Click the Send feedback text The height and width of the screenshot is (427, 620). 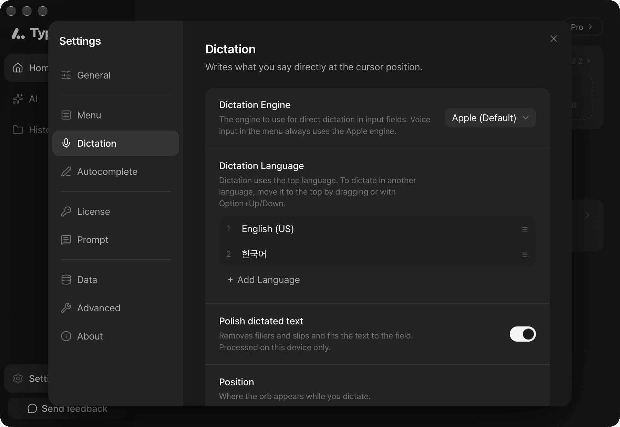(74, 409)
